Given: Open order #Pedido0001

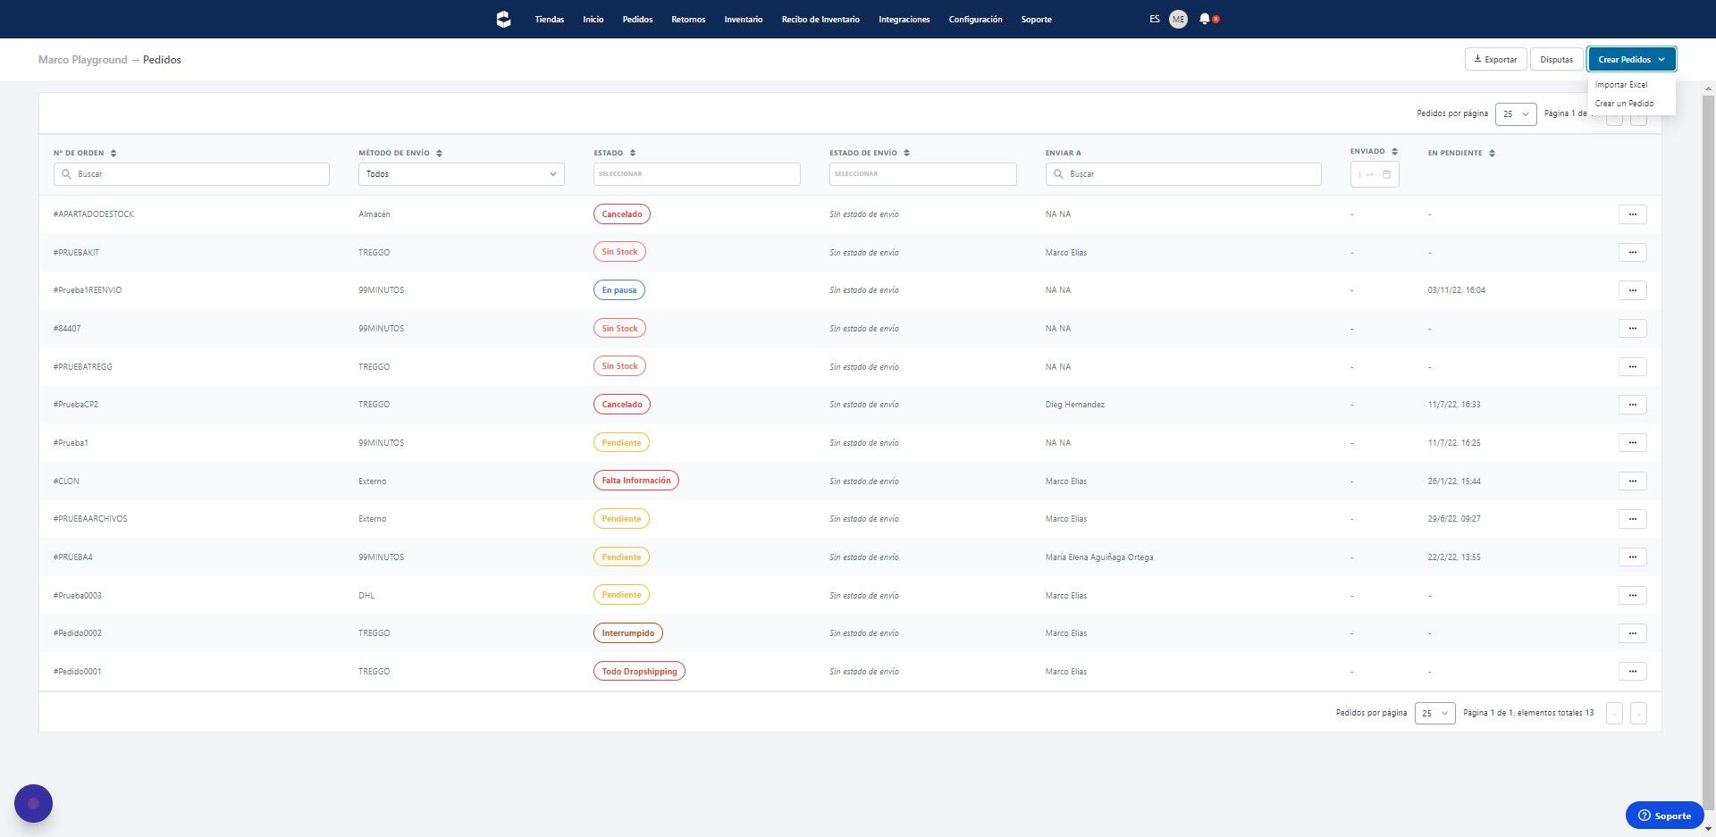Looking at the screenshot, I should click(77, 672).
